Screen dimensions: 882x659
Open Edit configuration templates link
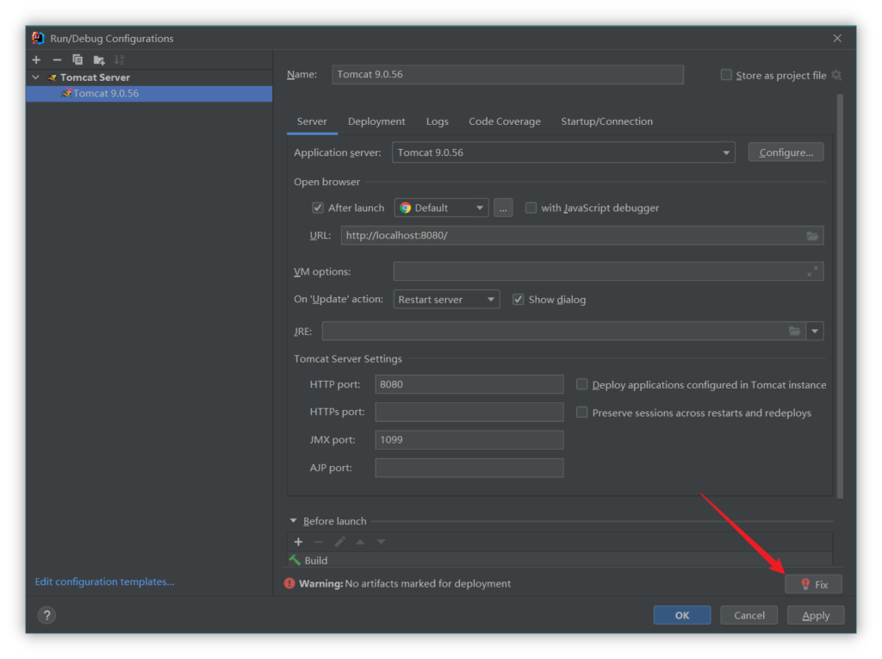point(104,581)
